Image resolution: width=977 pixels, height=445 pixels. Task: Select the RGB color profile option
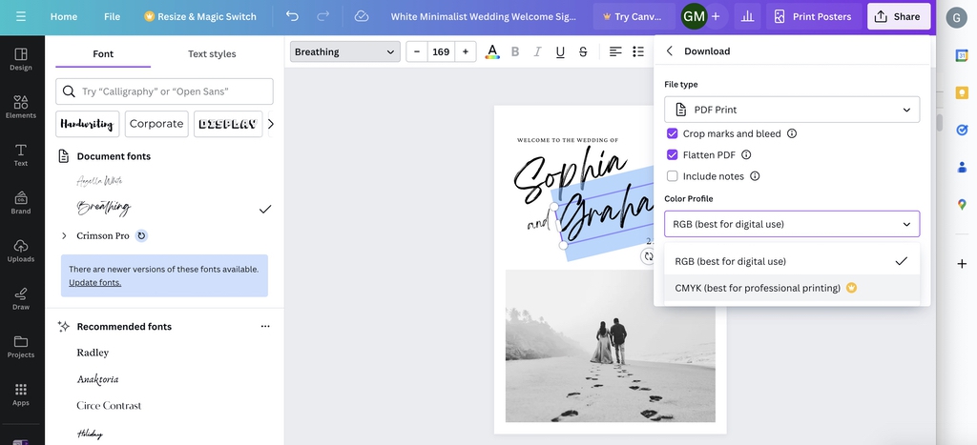tap(791, 261)
